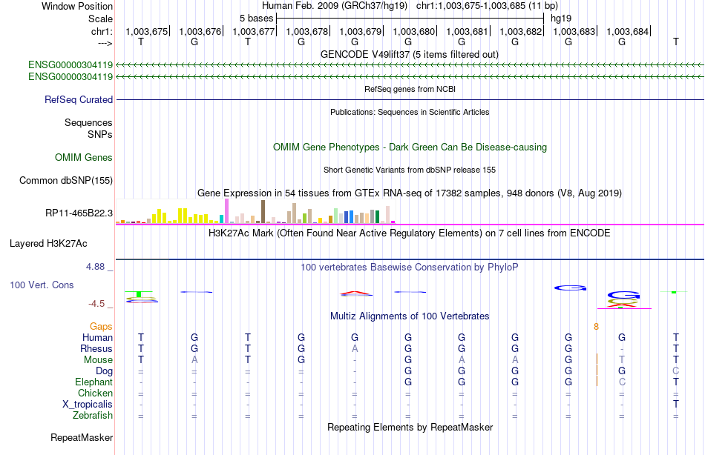Click Publications: Sequences in Scientific Articles title
The width and height of the screenshot is (705, 455).
click(x=410, y=112)
